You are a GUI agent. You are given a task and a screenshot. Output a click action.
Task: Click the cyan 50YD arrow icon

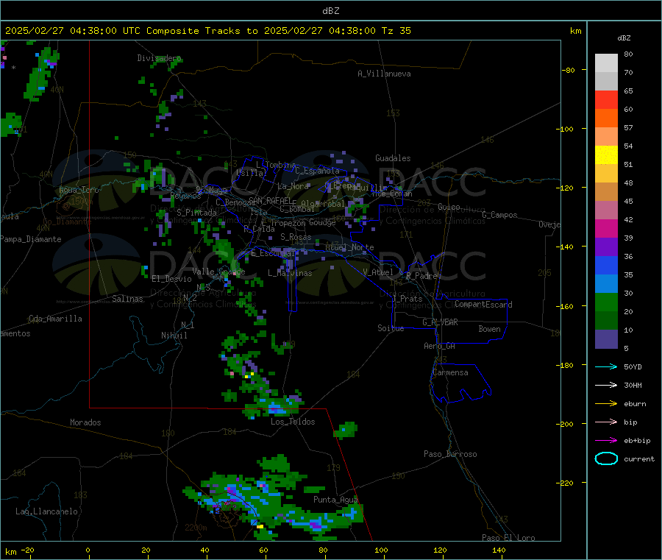point(606,366)
